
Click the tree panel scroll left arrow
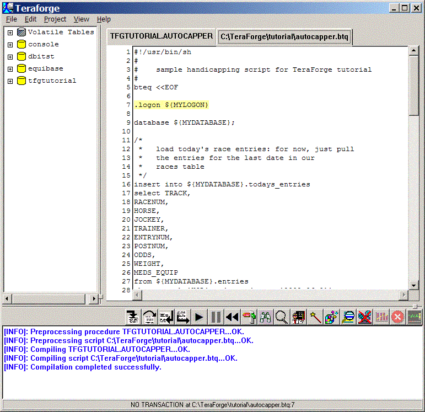[7, 299]
